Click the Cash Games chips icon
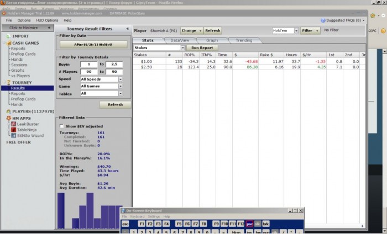Screen dimensions: 387x234 [9, 43]
